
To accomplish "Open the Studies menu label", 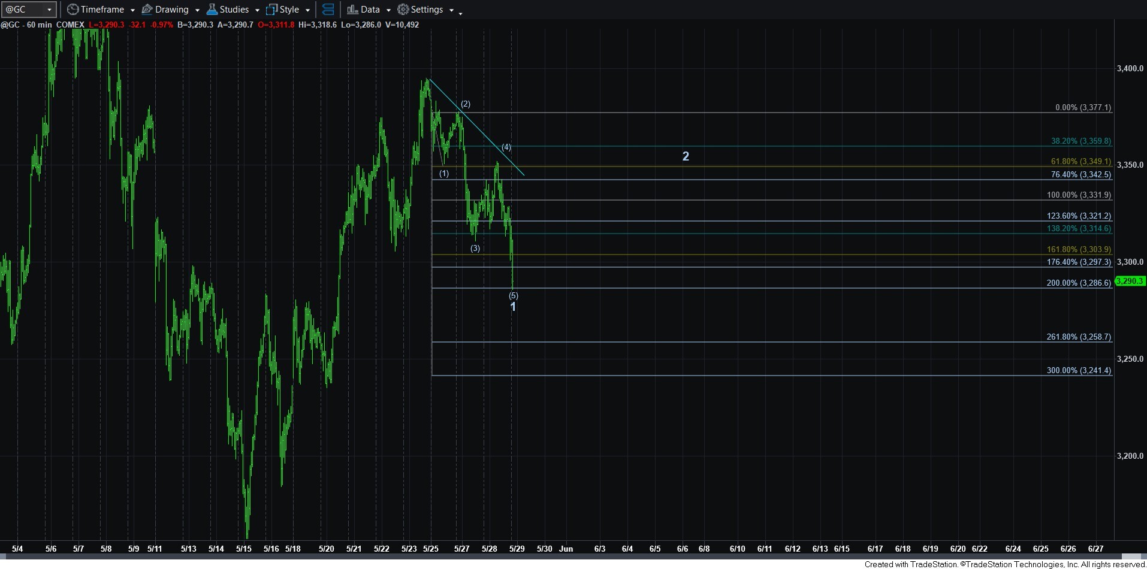I will [234, 10].
